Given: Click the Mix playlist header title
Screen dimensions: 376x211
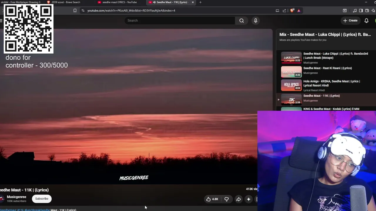Looking at the screenshot, I should [325, 34].
